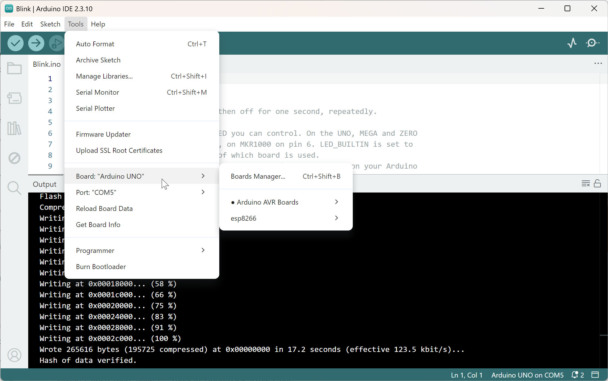Switch to the Blink.ino tab

pyautogui.click(x=47, y=64)
